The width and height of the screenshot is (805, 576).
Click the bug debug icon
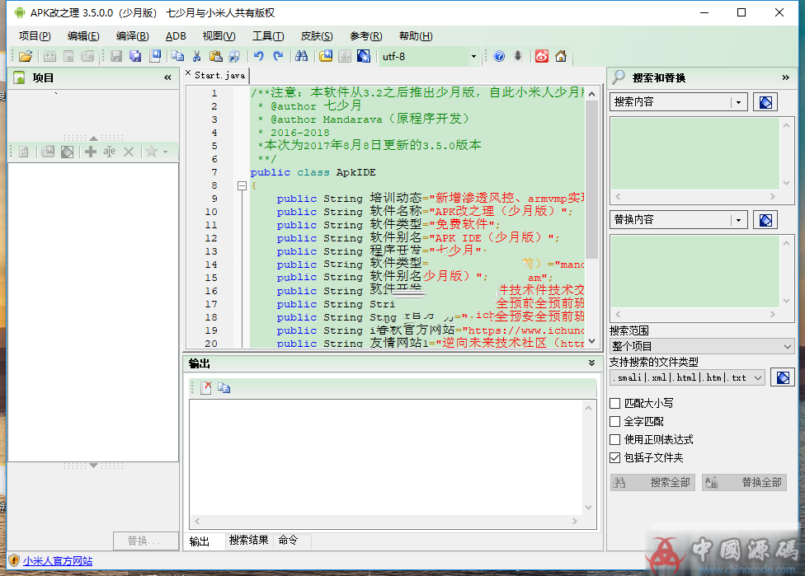(x=518, y=56)
